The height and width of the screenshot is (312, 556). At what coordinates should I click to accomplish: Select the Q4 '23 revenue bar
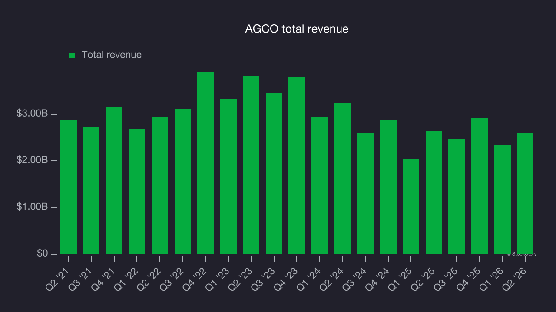297,166
